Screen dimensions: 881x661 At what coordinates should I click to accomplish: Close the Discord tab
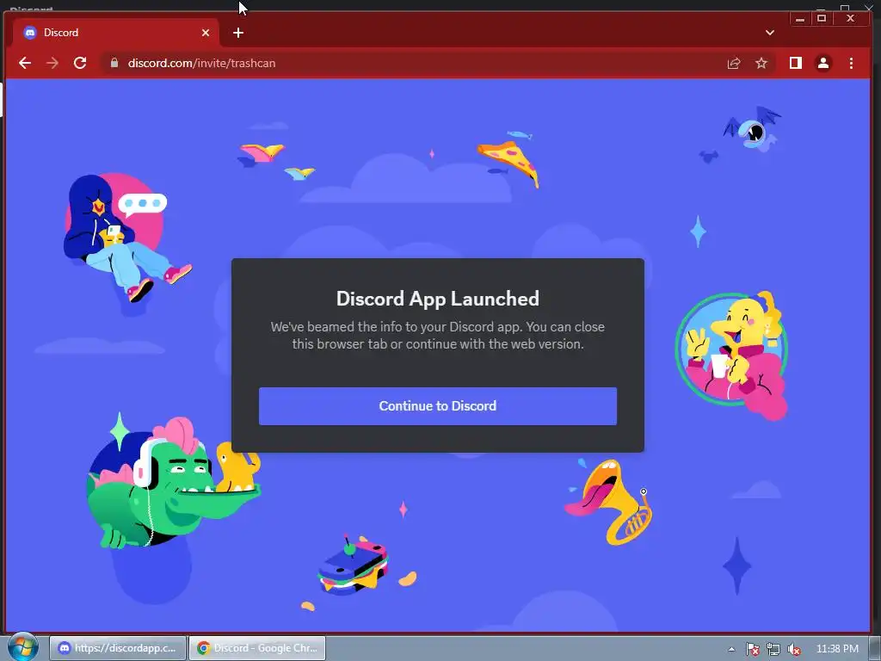tap(206, 33)
